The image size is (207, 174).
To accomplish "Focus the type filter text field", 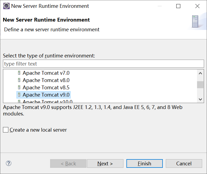I will [103, 64].
